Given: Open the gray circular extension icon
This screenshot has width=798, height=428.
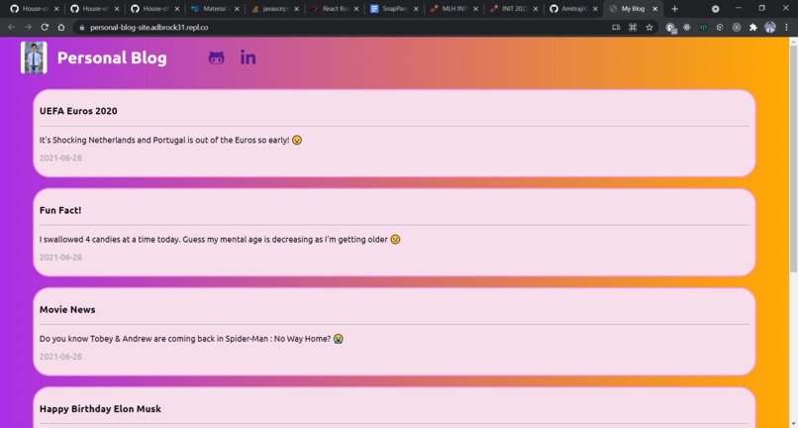Looking at the screenshot, I should tap(737, 28).
